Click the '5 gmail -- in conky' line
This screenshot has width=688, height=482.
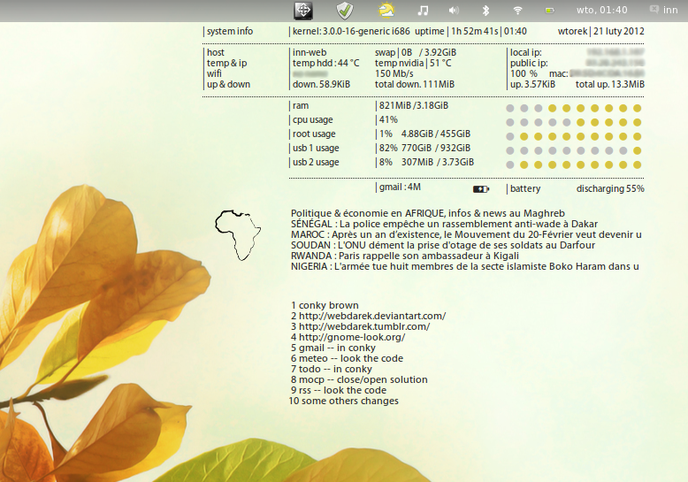click(333, 348)
